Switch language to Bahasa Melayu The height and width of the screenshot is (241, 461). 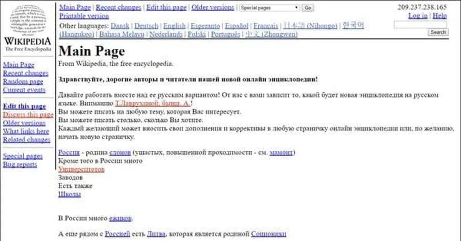[122, 34]
